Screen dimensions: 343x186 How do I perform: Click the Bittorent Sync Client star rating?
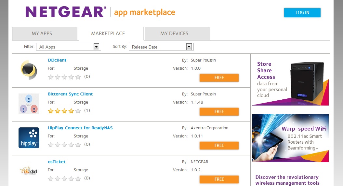tap(64, 111)
